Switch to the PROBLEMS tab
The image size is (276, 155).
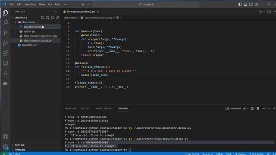tap(70, 108)
